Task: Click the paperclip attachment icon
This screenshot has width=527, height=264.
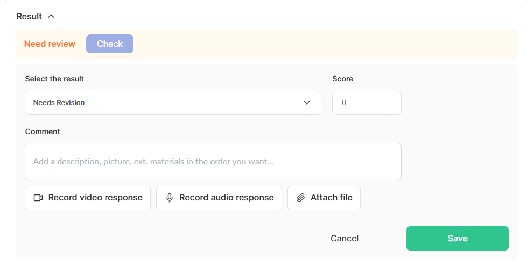Action: coord(301,198)
